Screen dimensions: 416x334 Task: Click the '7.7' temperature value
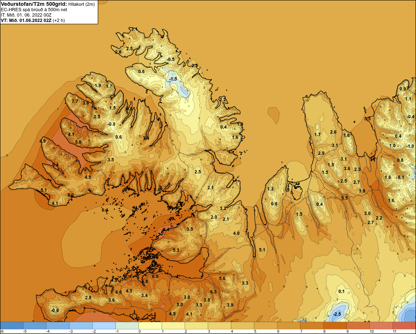click(x=75, y=101)
